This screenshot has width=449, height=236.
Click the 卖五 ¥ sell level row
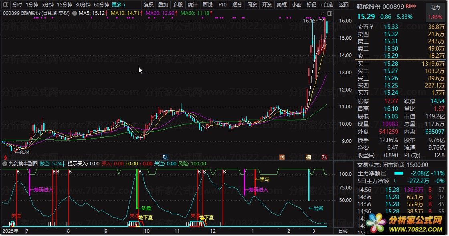coord(401,27)
